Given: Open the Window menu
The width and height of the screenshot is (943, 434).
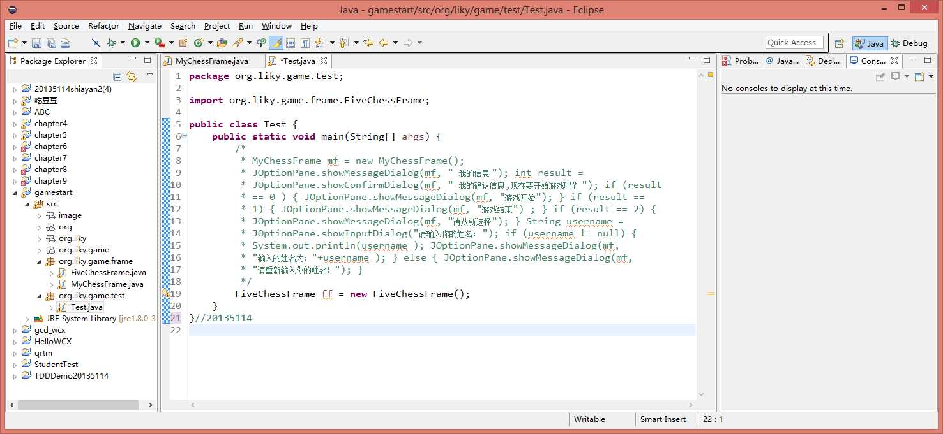Looking at the screenshot, I should (276, 26).
